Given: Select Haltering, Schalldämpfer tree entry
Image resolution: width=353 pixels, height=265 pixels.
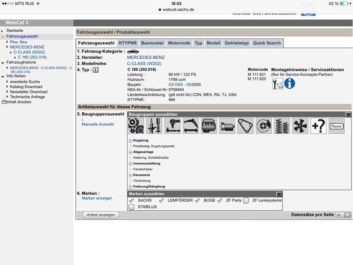Looking at the screenshot, I should click(x=151, y=158).
